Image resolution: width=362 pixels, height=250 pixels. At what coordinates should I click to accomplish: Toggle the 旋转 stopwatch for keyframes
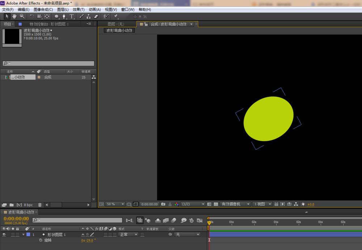[x=41, y=240]
